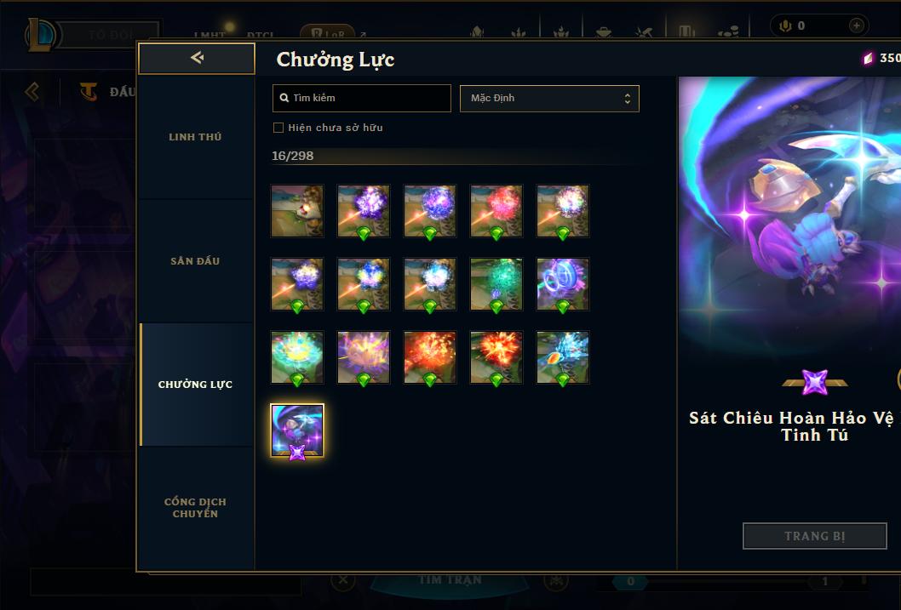Viewport: 901px width, 610px height.
Task: Open the Cổng Dịch Chuyển tab
Action: click(195, 508)
